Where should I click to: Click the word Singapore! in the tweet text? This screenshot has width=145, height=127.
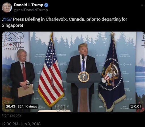(x=12, y=25)
